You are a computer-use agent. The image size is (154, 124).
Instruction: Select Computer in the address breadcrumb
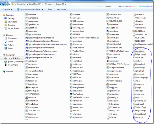coord(21,4)
